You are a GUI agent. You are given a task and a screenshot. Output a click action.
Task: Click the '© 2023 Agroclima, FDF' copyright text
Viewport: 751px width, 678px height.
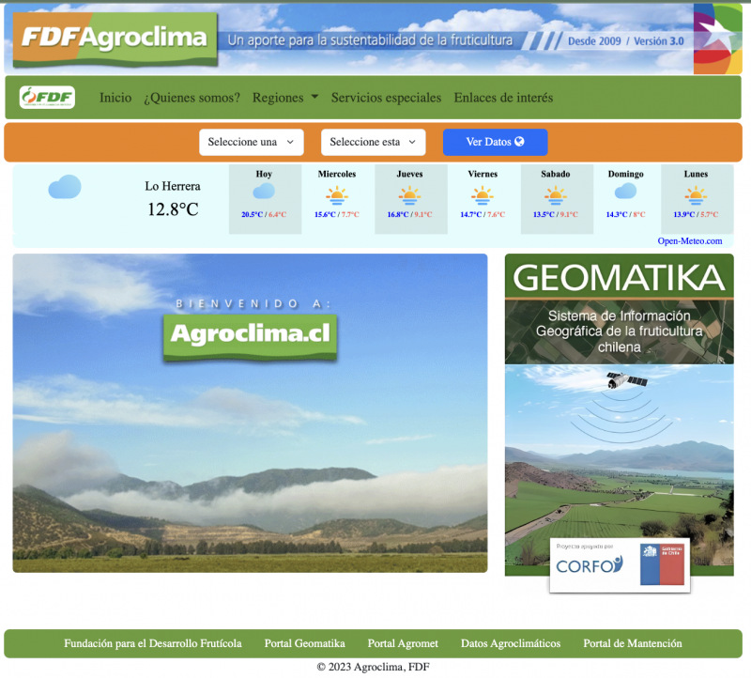(373, 667)
